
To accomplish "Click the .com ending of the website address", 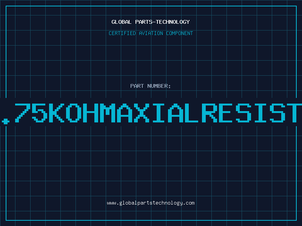I will (188, 203).
